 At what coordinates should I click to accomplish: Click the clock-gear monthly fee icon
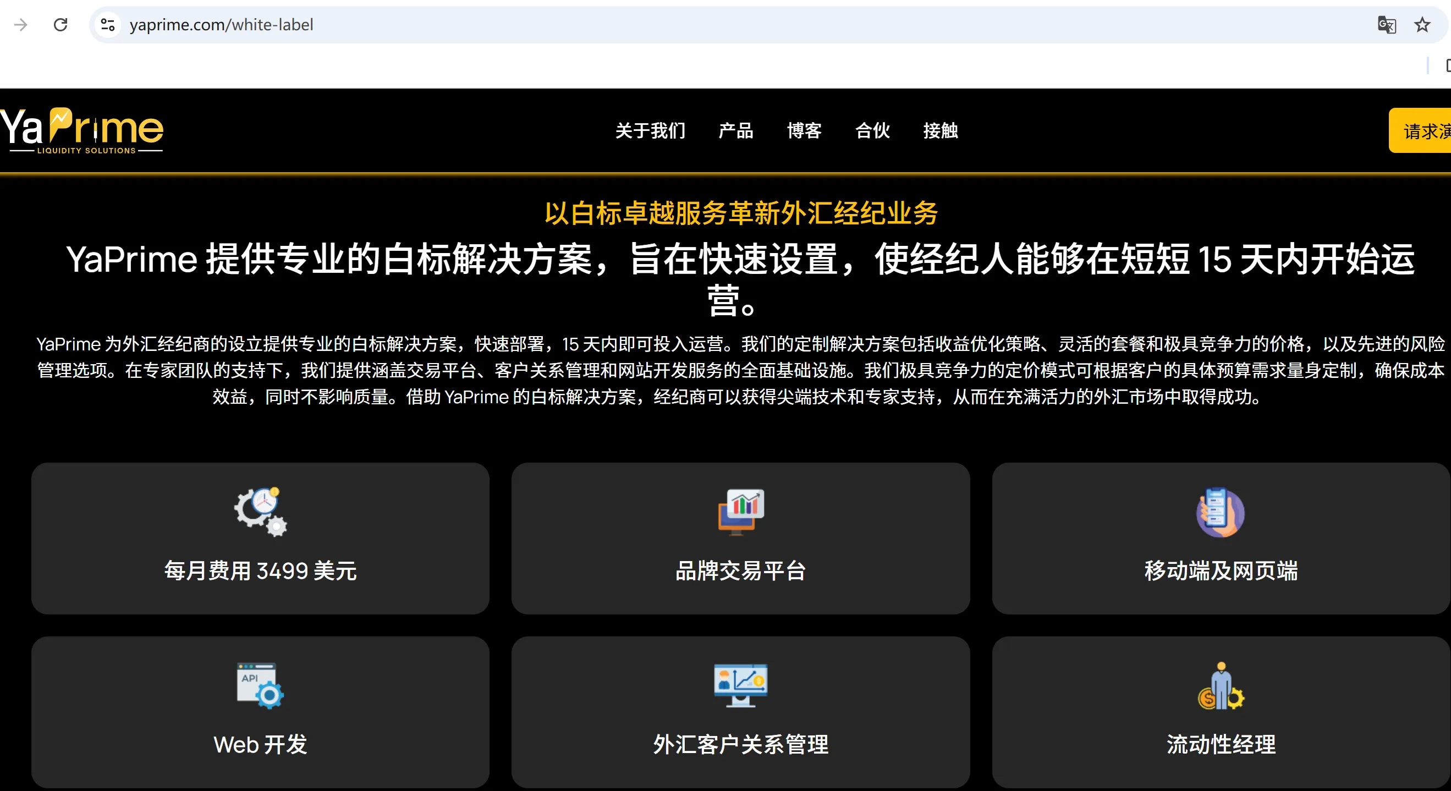click(x=261, y=512)
